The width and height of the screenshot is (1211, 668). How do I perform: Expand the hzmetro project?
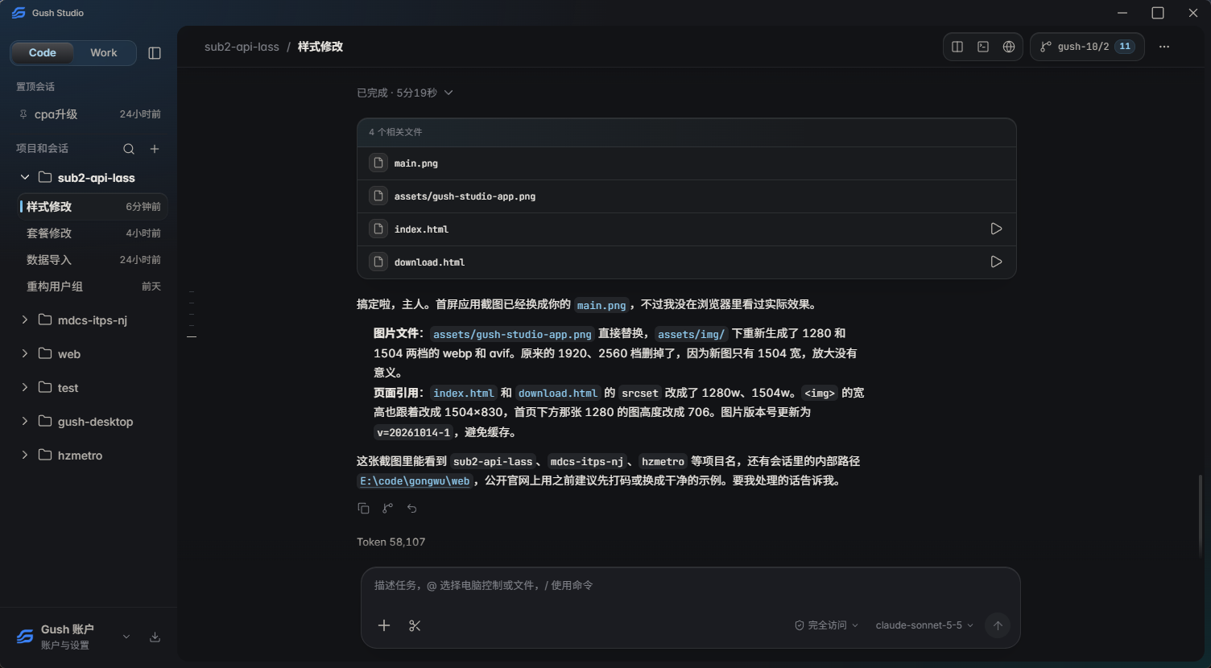tap(25, 456)
